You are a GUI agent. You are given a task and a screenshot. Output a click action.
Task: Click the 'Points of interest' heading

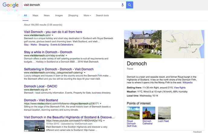[x=139, y=103]
